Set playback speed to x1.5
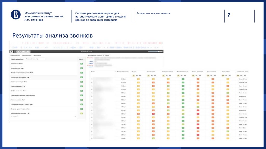Screen dimensions: 266x149 (x=22, y=52)
